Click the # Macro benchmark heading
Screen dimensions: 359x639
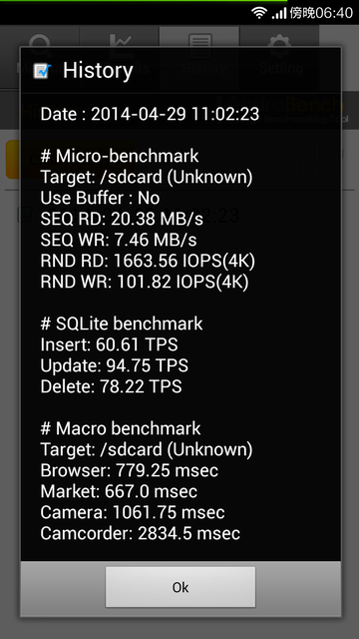coord(121,428)
